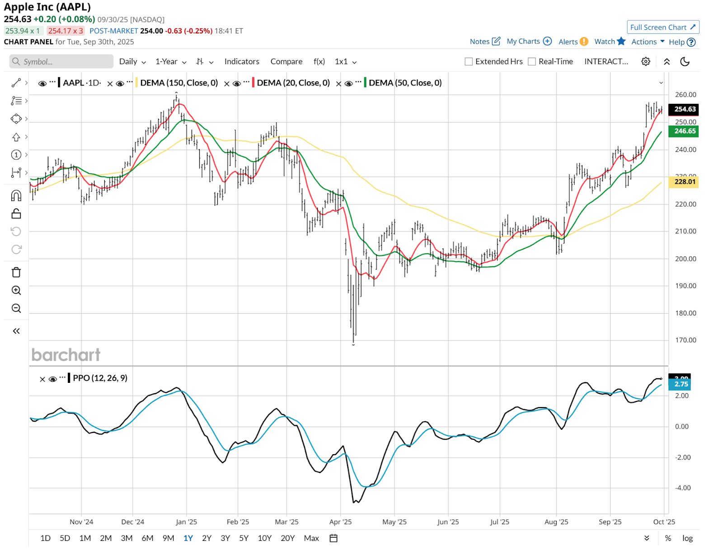Click the Full Screen Chart button
The width and height of the screenshot is (723, 549).
point(663,27)
